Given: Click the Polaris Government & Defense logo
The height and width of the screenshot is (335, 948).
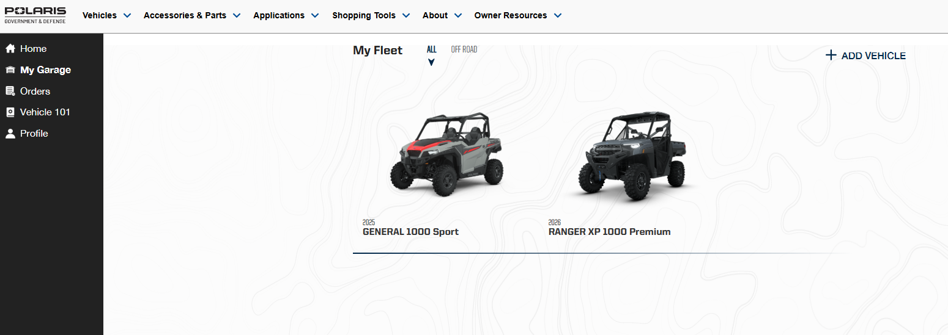Looking at the screenshot, I should tap(35, 15).
